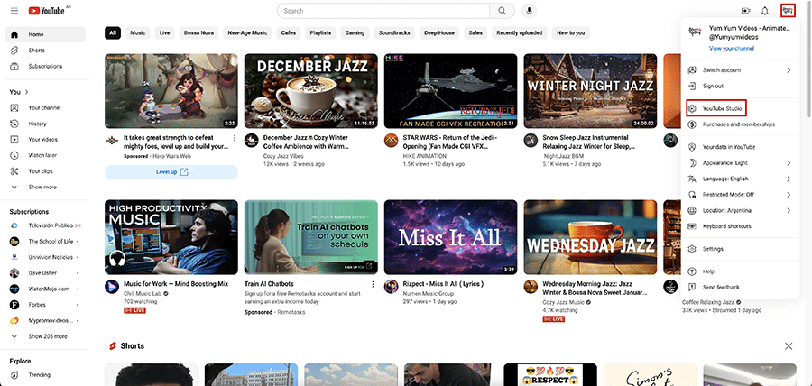The height and width of the screenshot is (386, 812).
Task: Open Chill Music Lab channel link
Action: 143,293
